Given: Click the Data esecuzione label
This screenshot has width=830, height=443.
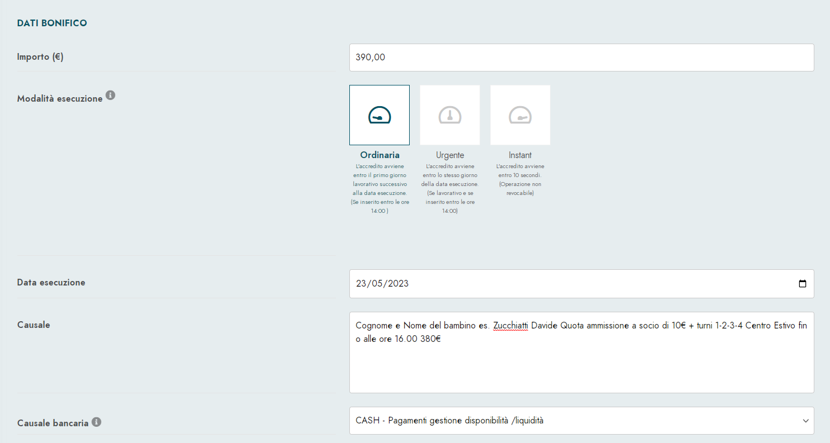Looking at the screenshot, I should pyautogui.click(x=51, y=282).
